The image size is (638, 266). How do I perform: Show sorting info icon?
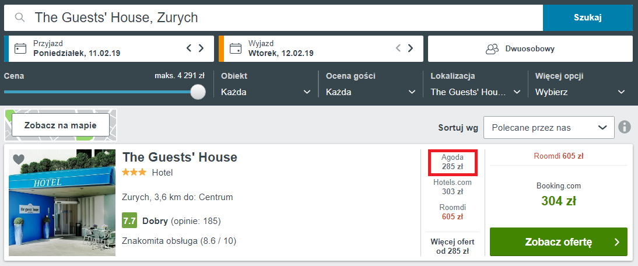625,127
